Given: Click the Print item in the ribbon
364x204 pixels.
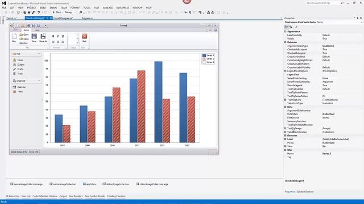Looking at the screenshot, I should click(24, 43).
